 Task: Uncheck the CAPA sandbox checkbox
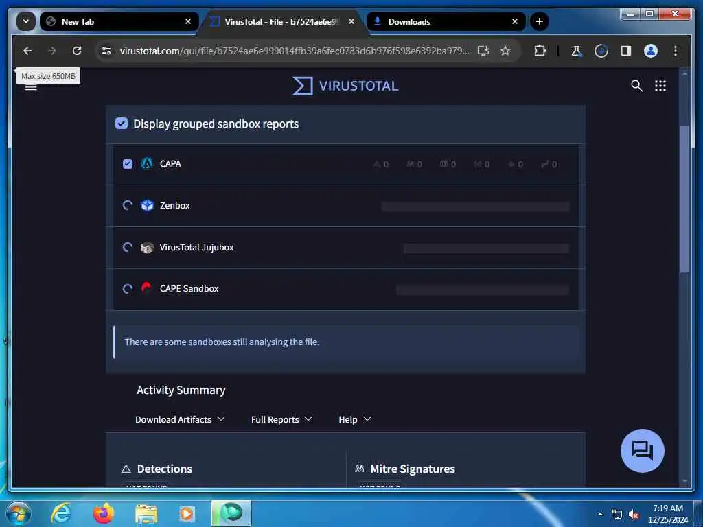128,164
